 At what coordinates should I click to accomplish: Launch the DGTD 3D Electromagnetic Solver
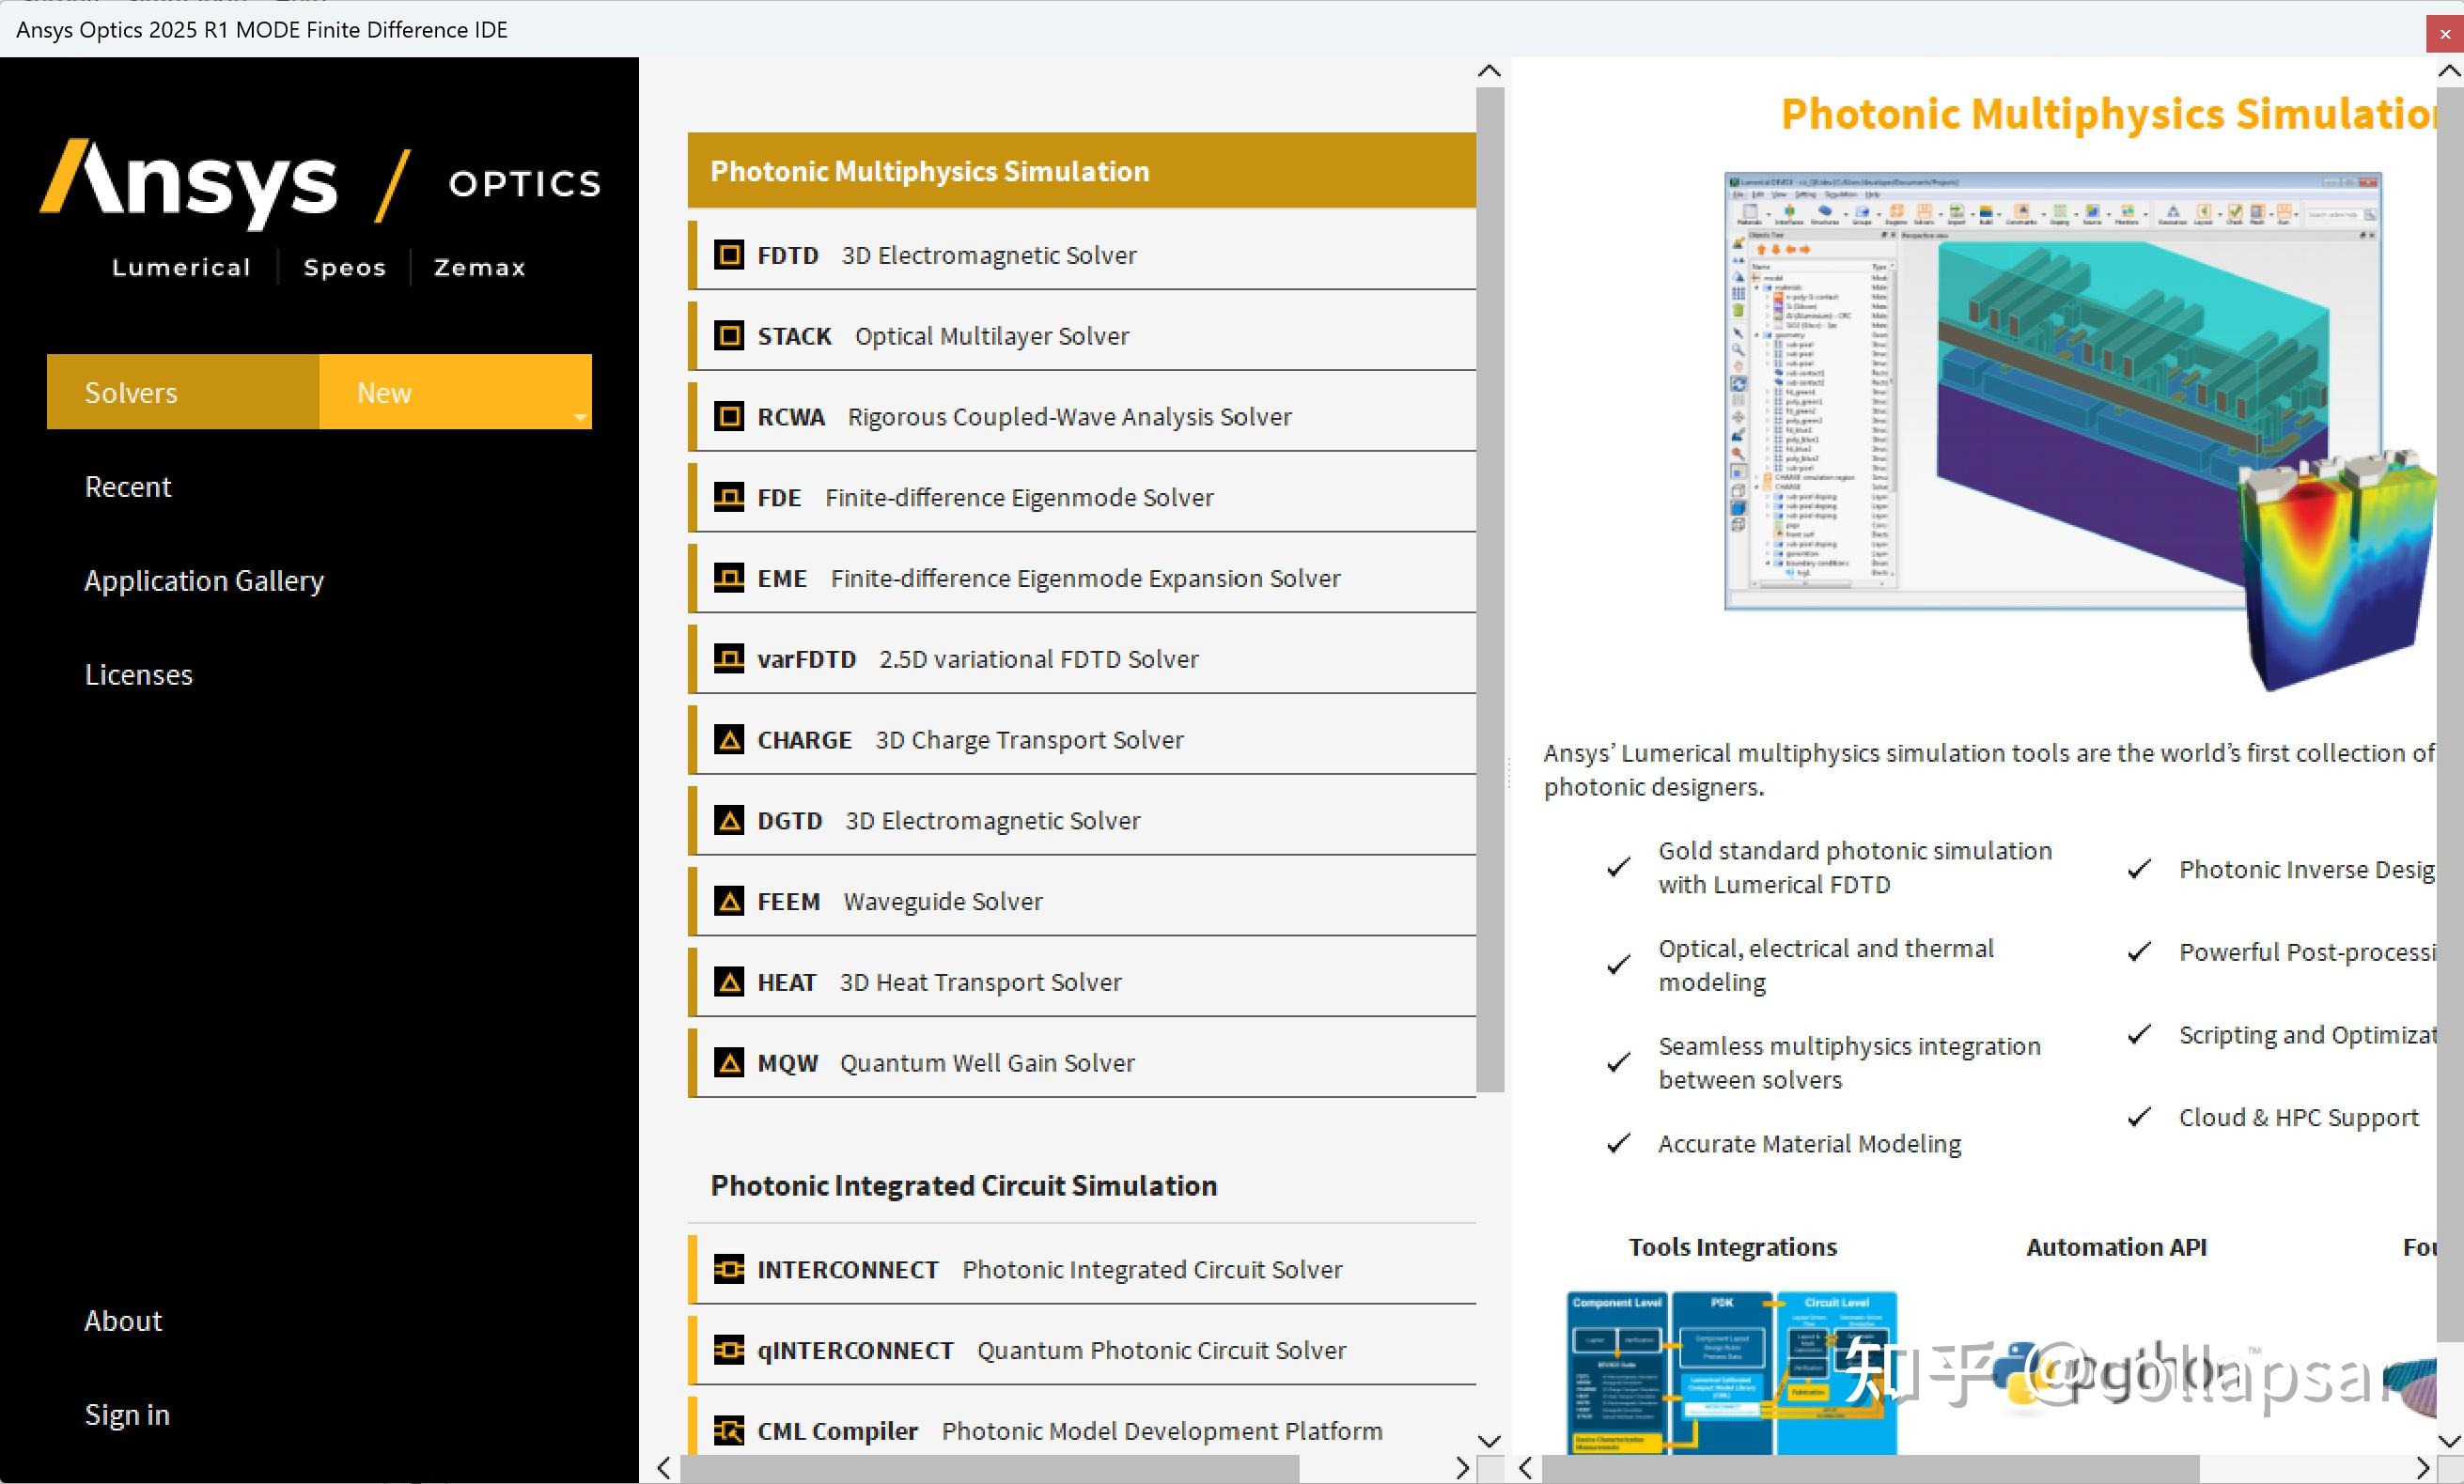1080,821
